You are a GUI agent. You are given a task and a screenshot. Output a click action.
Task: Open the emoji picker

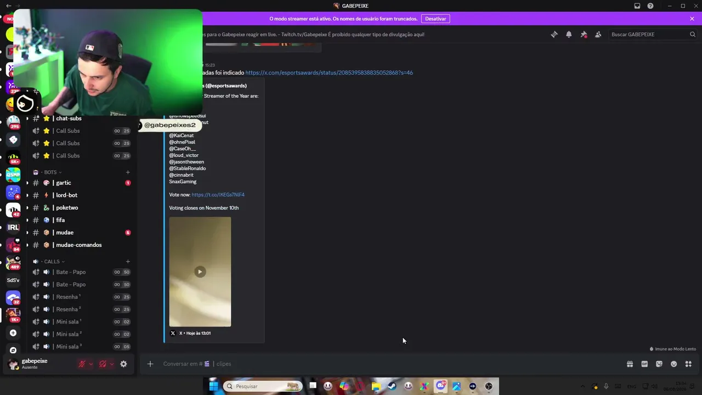tap(674, 364)
